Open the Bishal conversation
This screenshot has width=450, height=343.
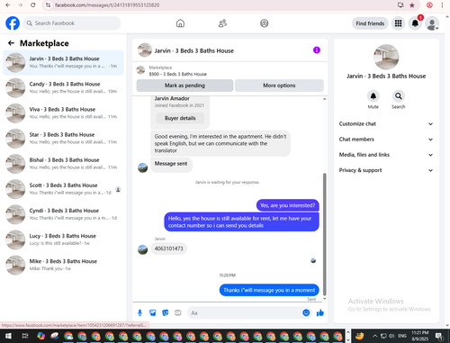point(63,164)
